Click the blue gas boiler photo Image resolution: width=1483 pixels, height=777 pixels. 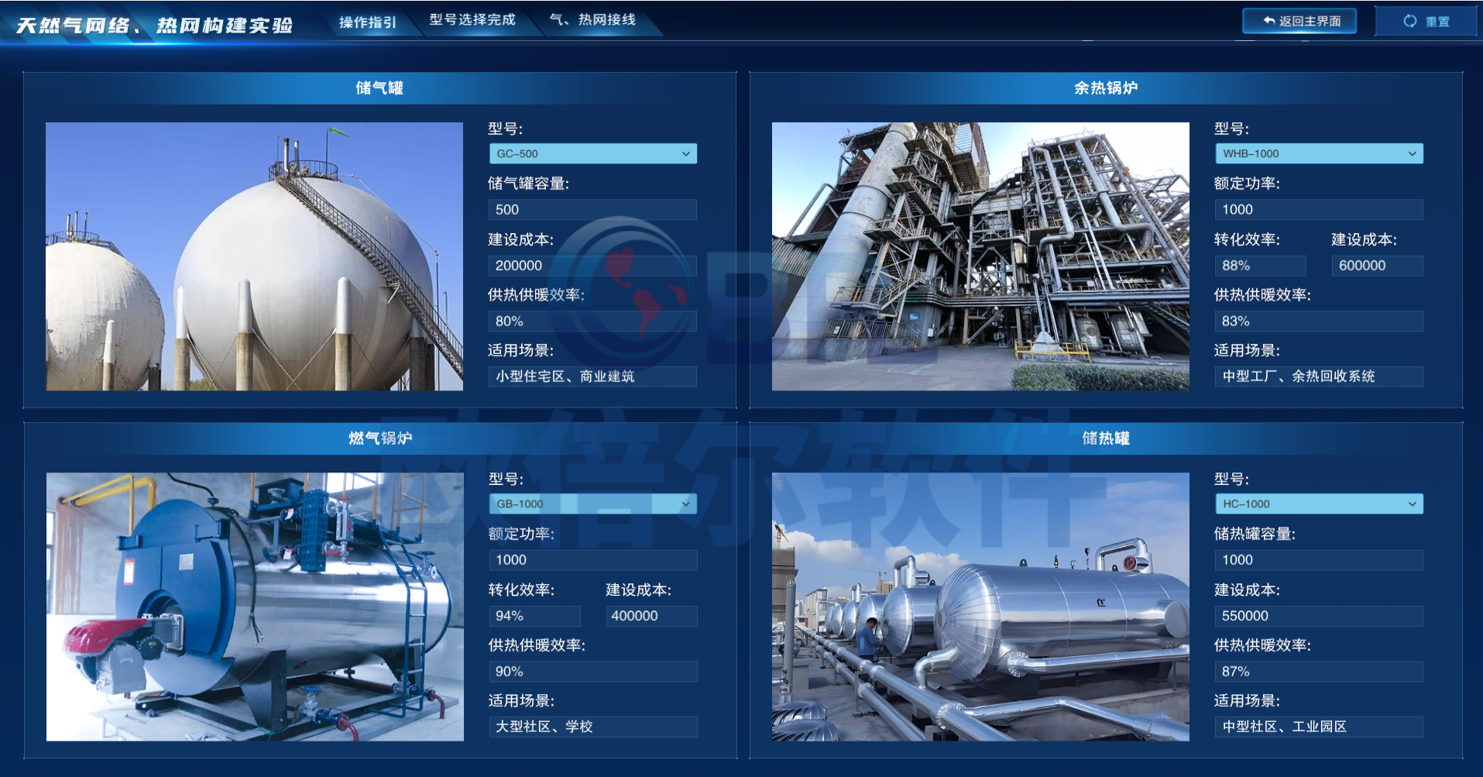[255, 607]
